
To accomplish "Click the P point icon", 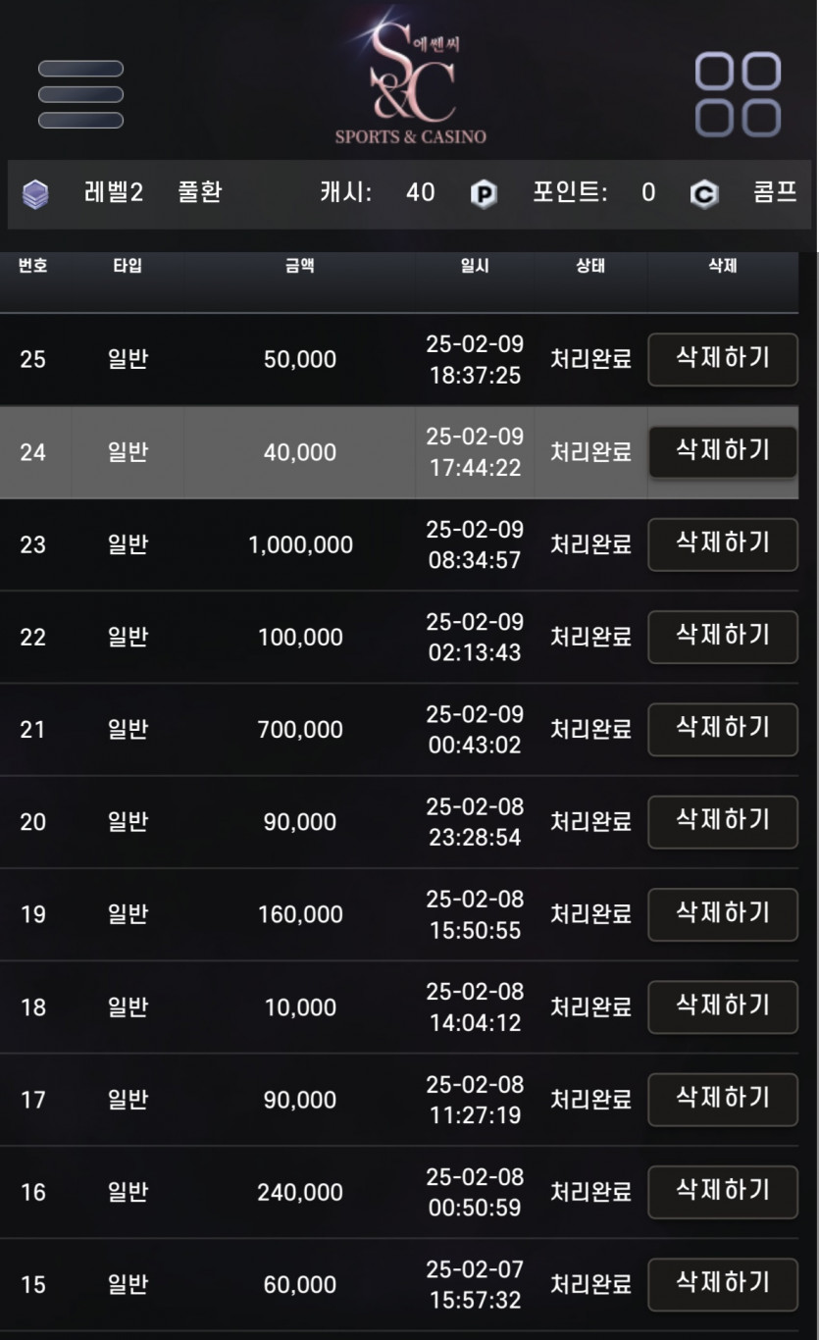I will [483, 194].
